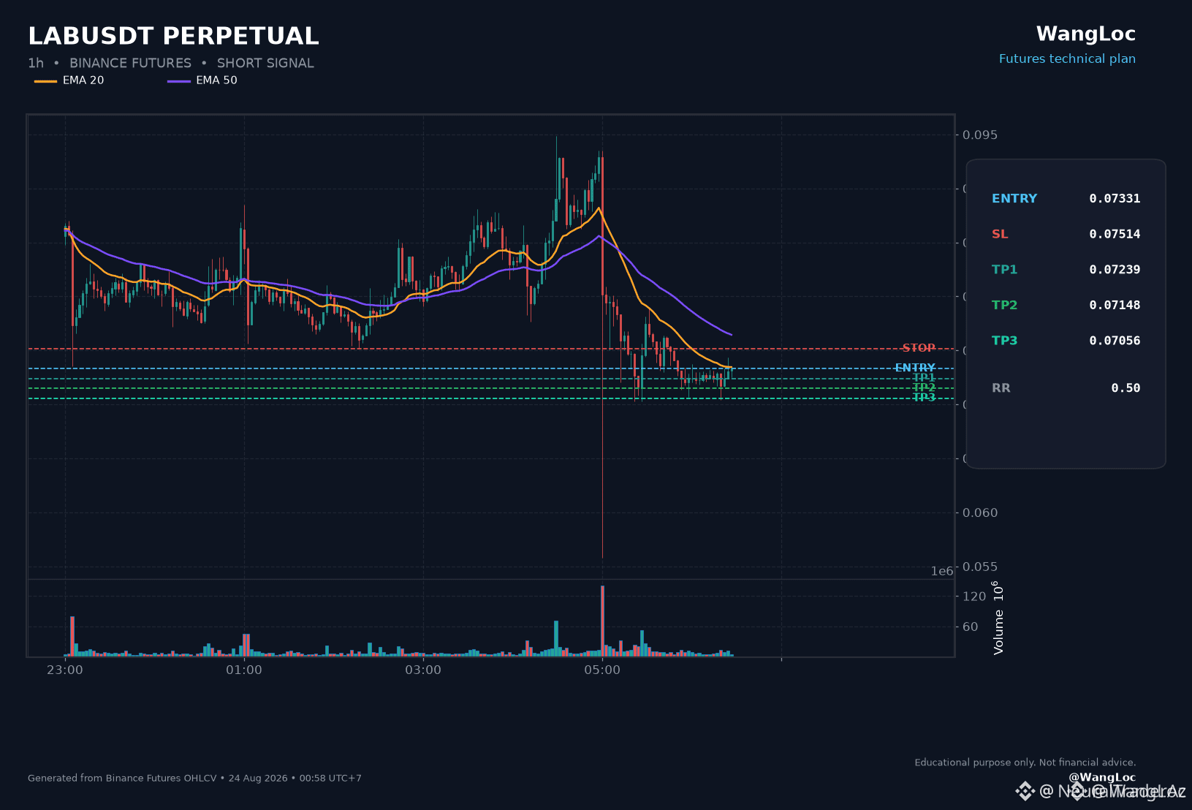Click the stop-loss value 0.07514
The image size is (1192, 810).
tap(1115, 234)
